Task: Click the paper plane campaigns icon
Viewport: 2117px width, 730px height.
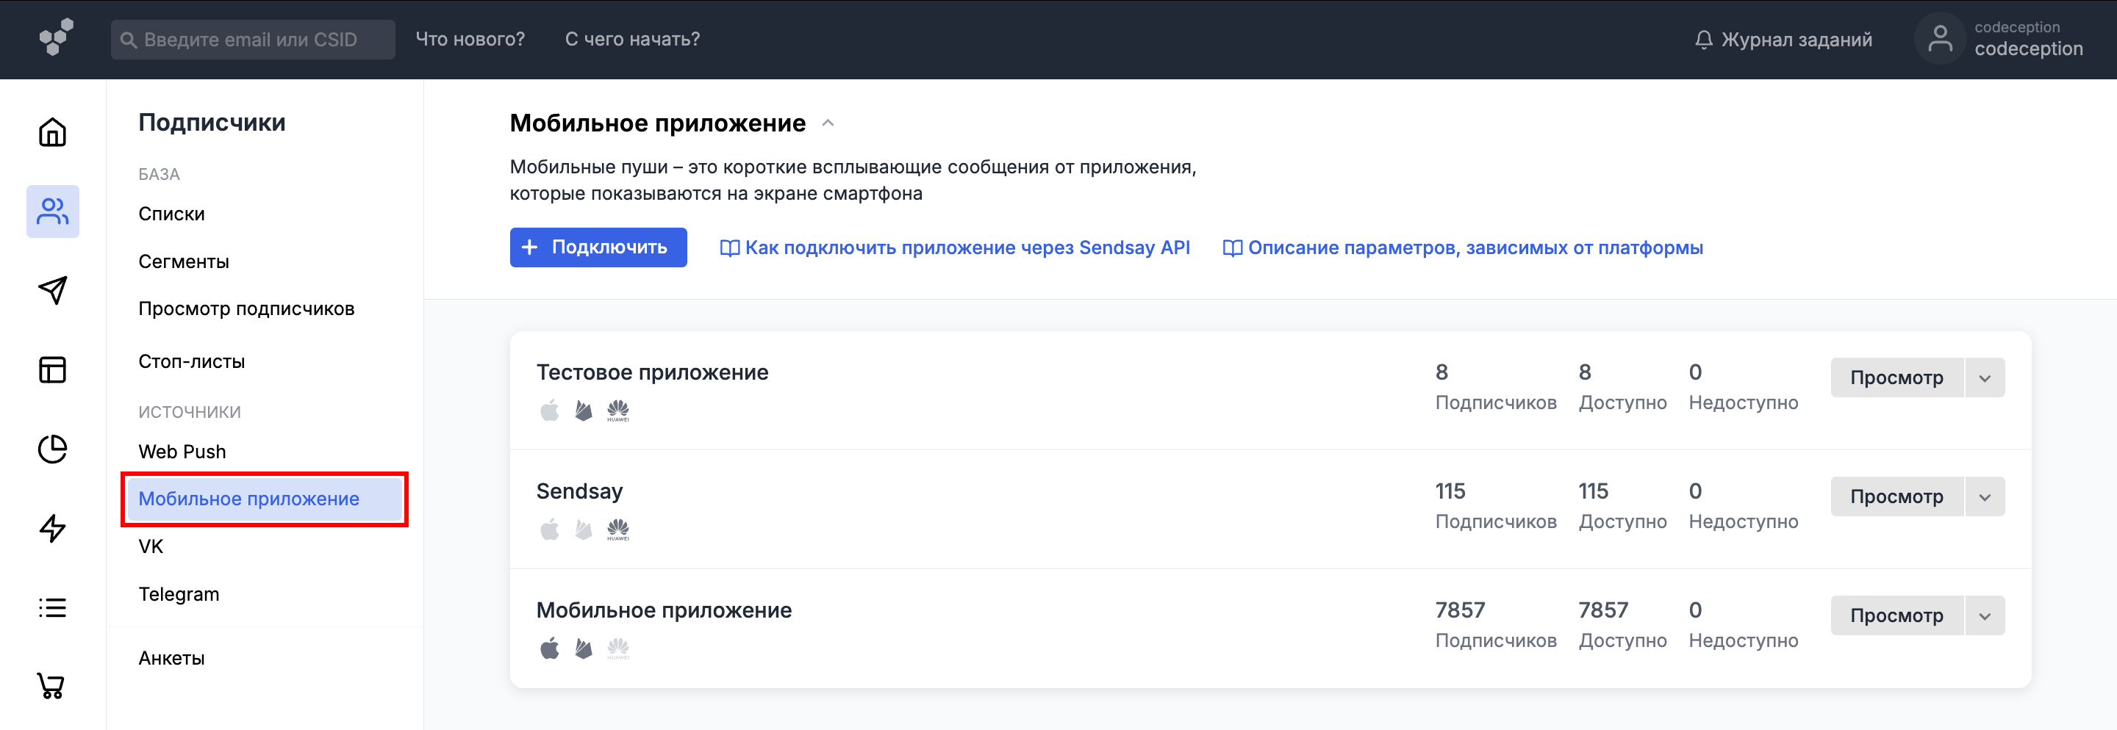Action: tap(53, 290)
